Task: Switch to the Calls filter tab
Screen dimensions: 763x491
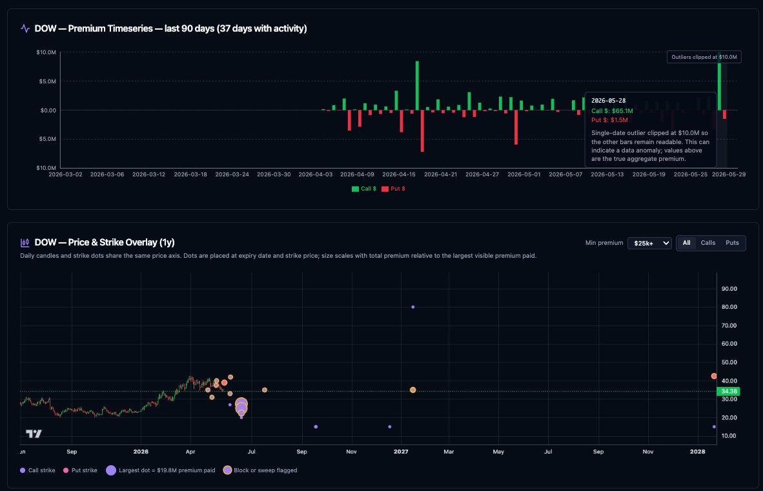Action: [x=707, y=242]
